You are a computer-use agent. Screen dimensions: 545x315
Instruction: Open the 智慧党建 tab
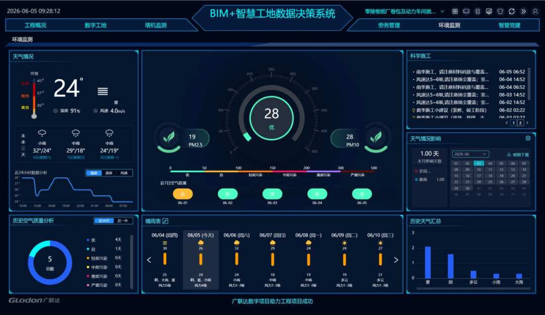509,25
